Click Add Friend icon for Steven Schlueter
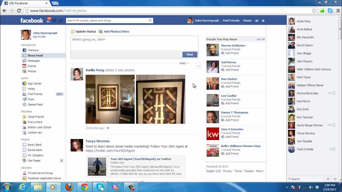Screen dimensions: 342x192 [x=223, y=53]
